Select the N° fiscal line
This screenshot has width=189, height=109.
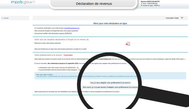[x=149, y=3]
